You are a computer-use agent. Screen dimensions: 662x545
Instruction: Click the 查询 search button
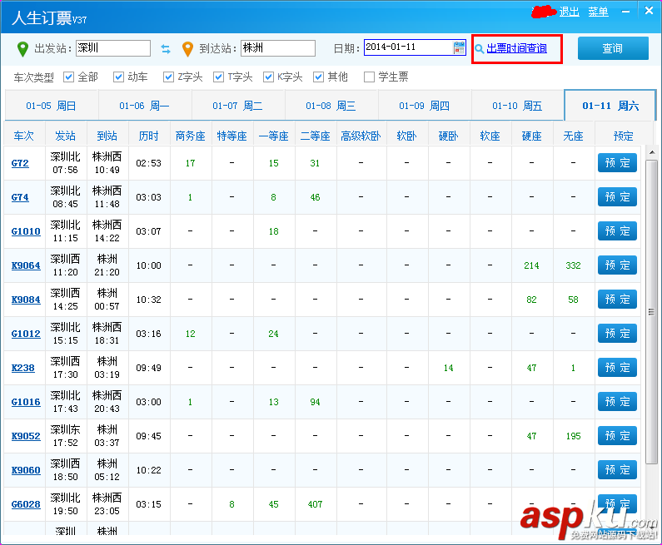[x=613, y=48]
